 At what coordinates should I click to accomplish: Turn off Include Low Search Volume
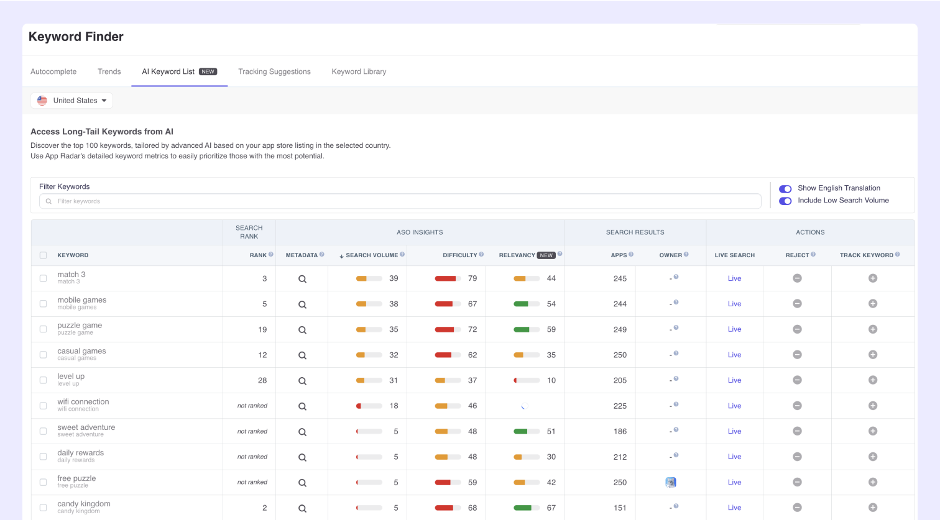[785, 201]
